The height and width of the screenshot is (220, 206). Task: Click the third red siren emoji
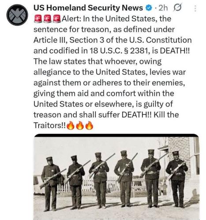[56, 19]
